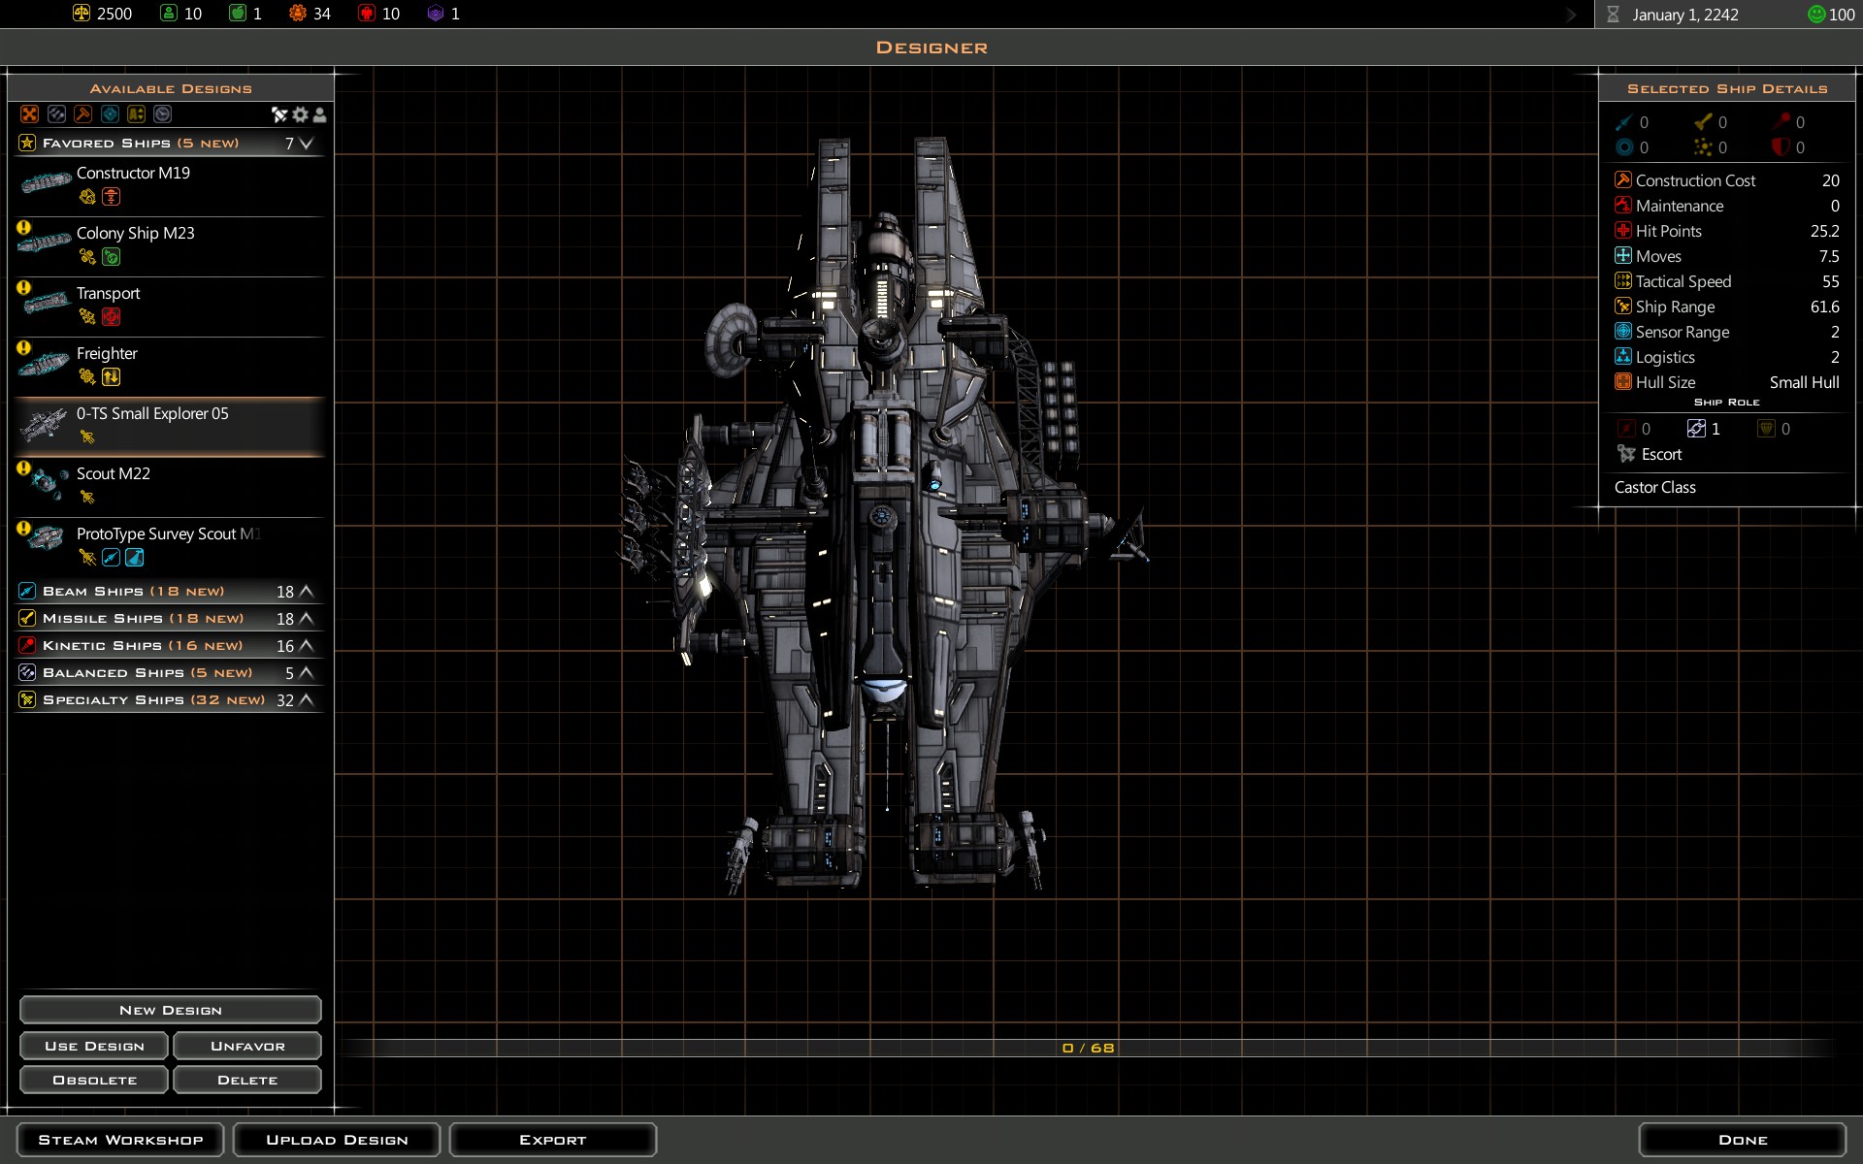Select the Colony Ship M23 design

point(170,245)
